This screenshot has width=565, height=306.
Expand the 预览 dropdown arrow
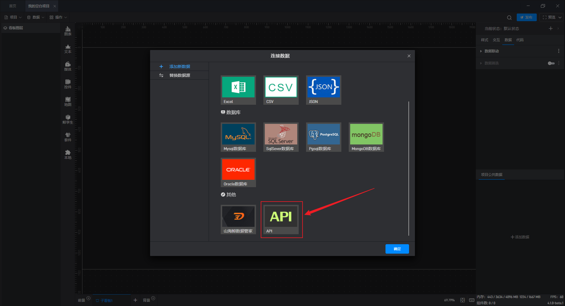560,17
